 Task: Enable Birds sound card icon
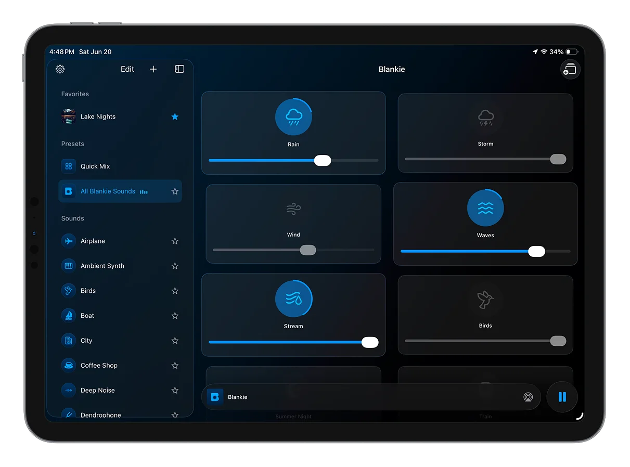click(485, 300)
